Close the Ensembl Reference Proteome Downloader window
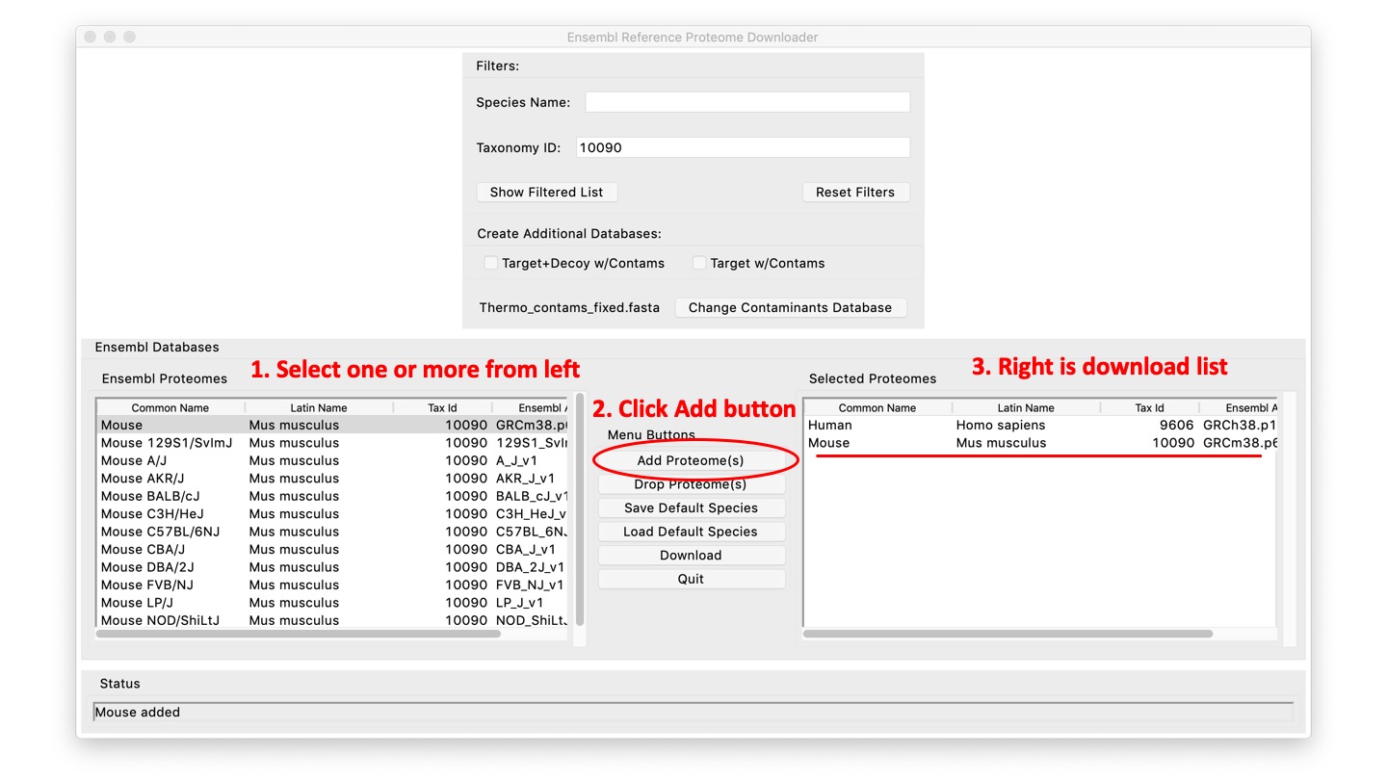This screenshot has height=780, width=1387. click(91, 37)
